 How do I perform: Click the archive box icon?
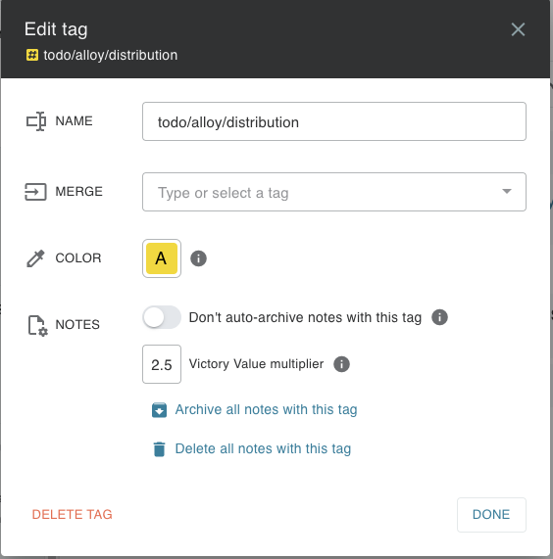[159, 410]
